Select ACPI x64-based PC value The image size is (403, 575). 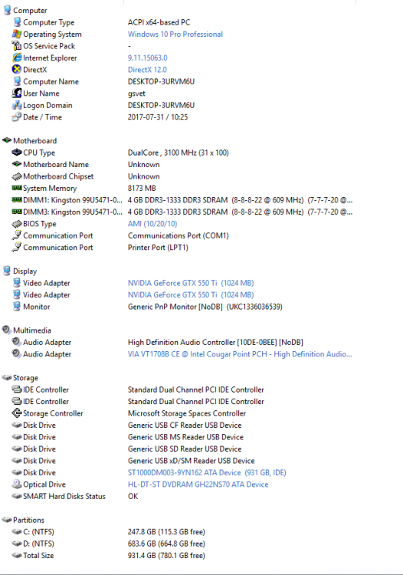(159, 22)
